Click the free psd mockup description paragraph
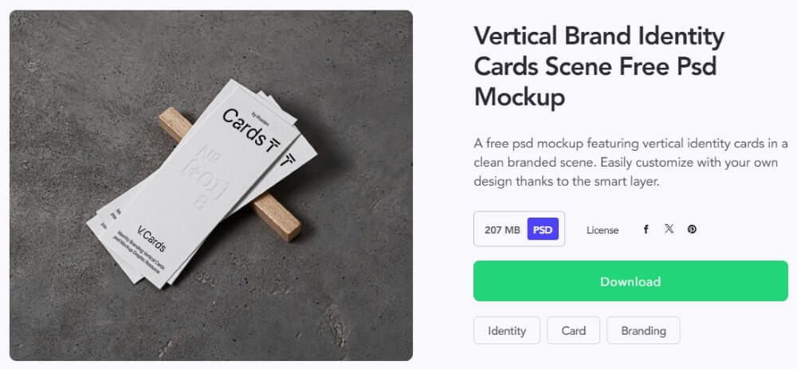This screenshot has height=369, width=797. click(x=630, y=162)
